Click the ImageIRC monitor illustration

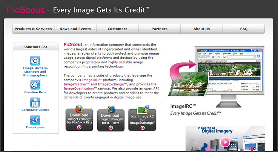tap(229, 77)
